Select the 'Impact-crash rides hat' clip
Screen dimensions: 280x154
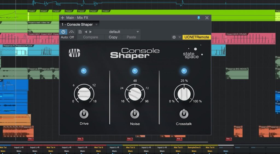tap(43, 27)
